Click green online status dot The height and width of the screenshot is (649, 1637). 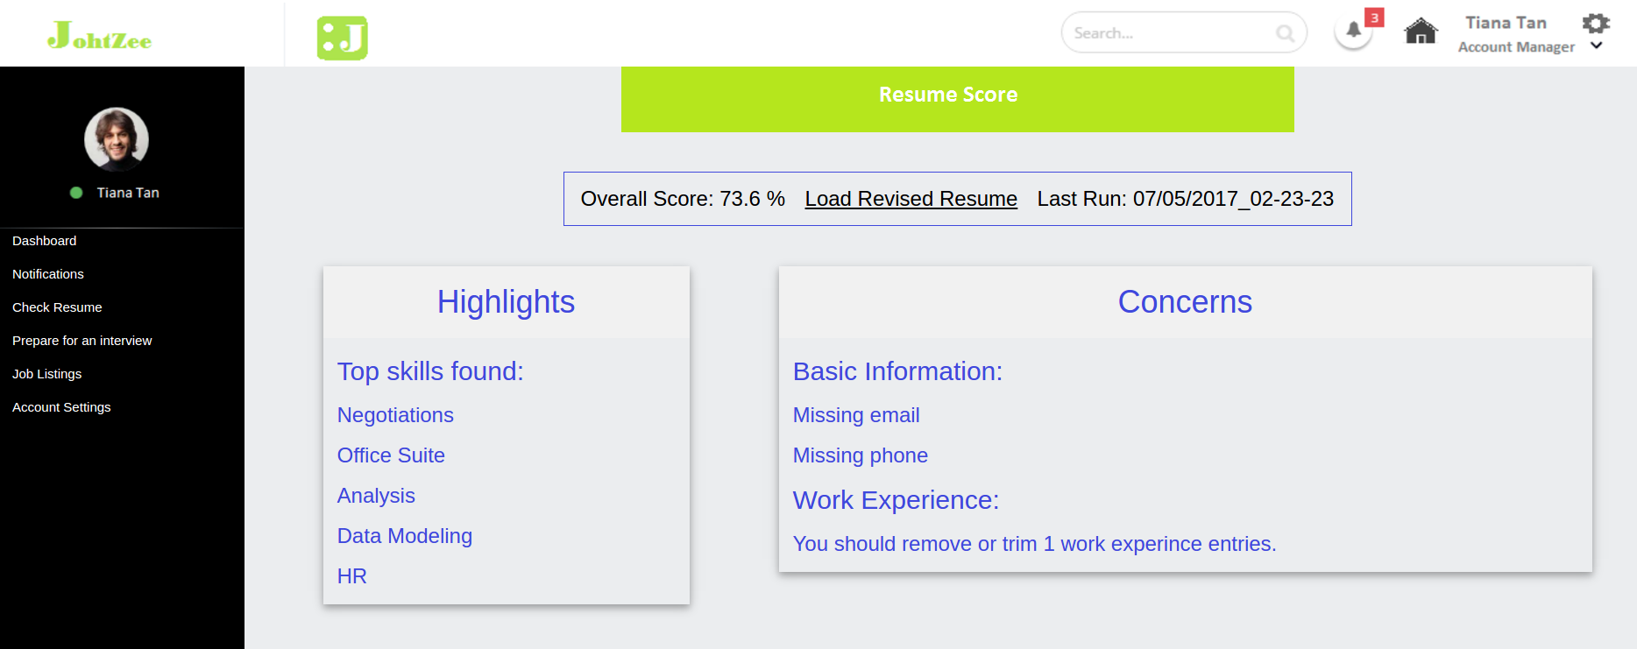coord(76,193)
